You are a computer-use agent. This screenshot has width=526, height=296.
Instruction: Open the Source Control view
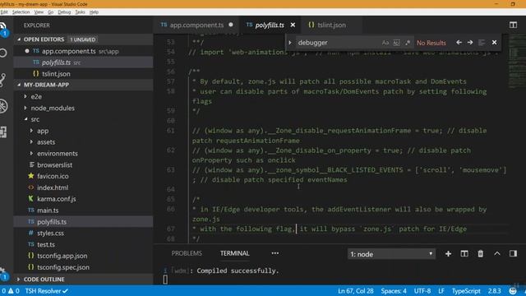click(x=3, y=80)
